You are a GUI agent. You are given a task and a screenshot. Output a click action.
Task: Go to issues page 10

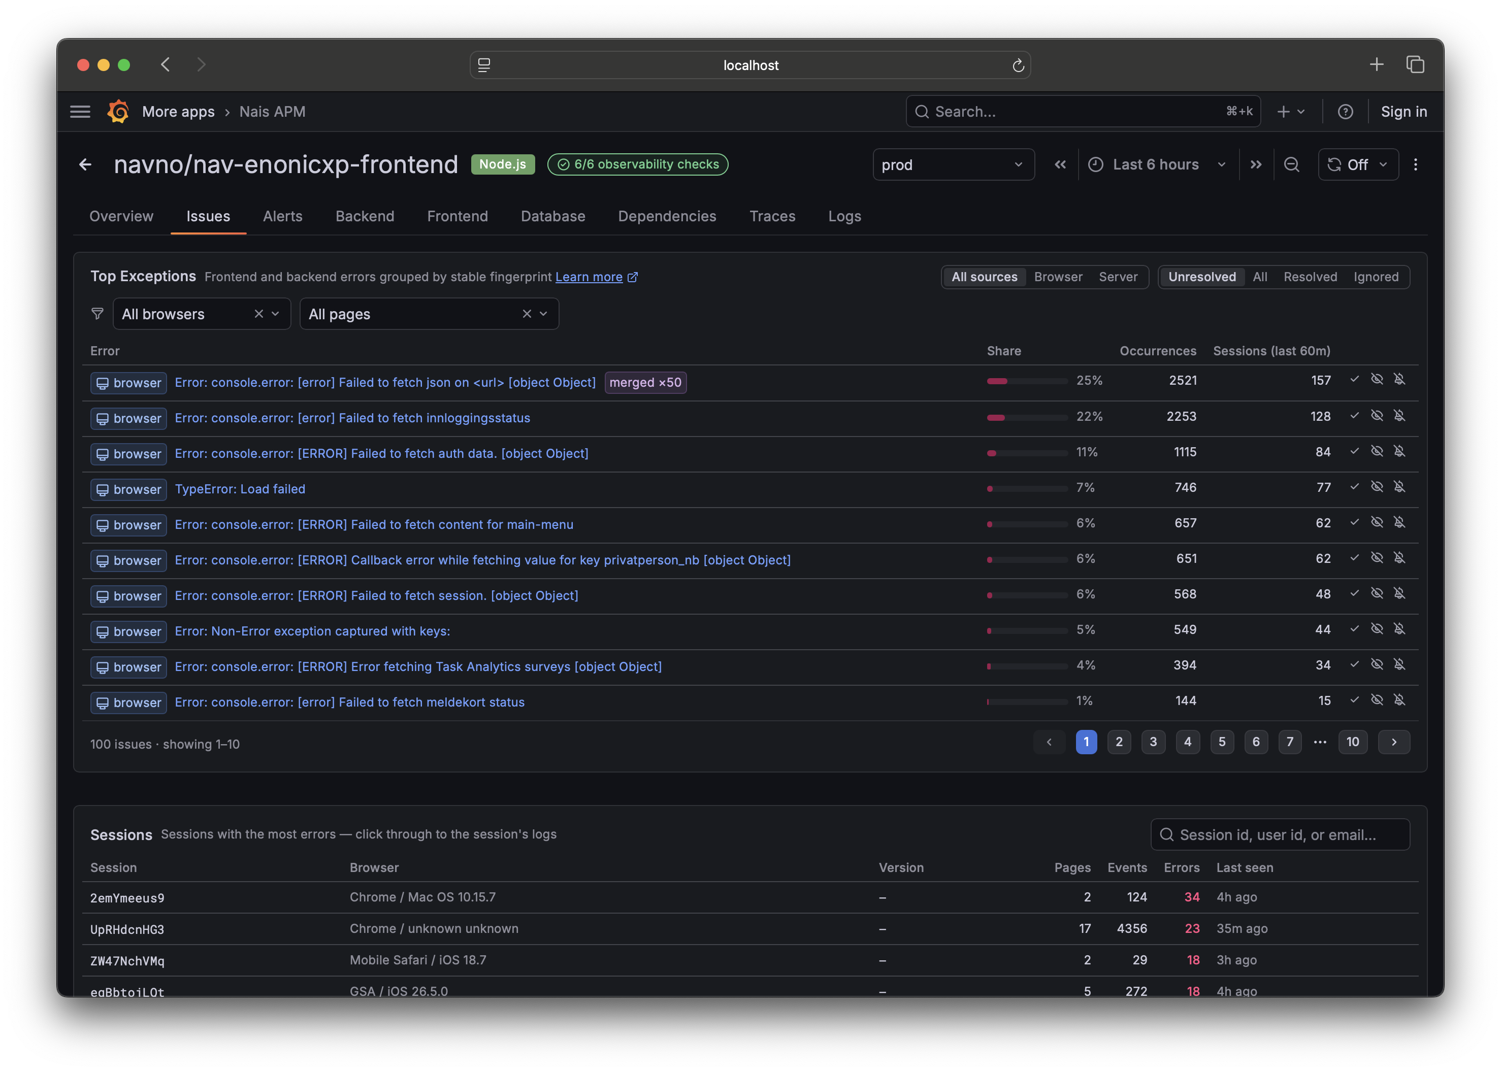(x=1352, y=742)
